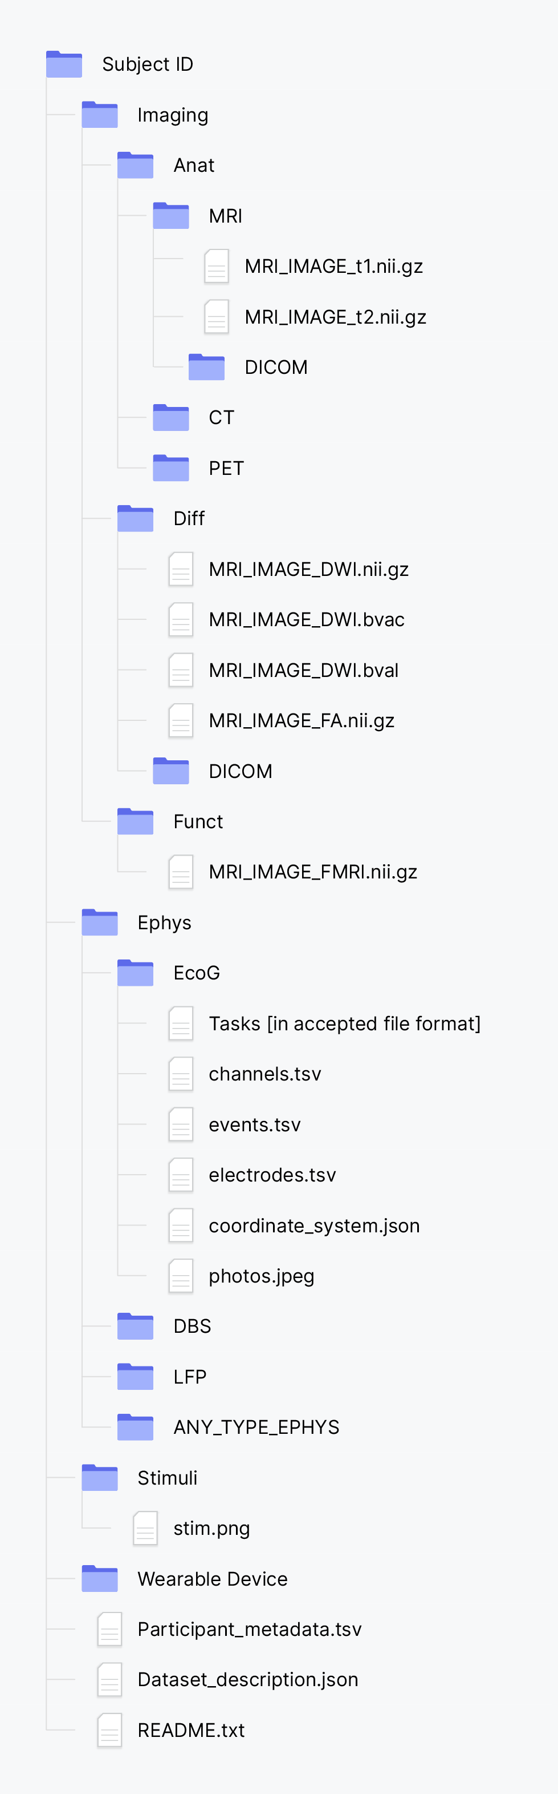Click the Imaging folder icon
558x1794 pixels.
(x=100, y=115)
